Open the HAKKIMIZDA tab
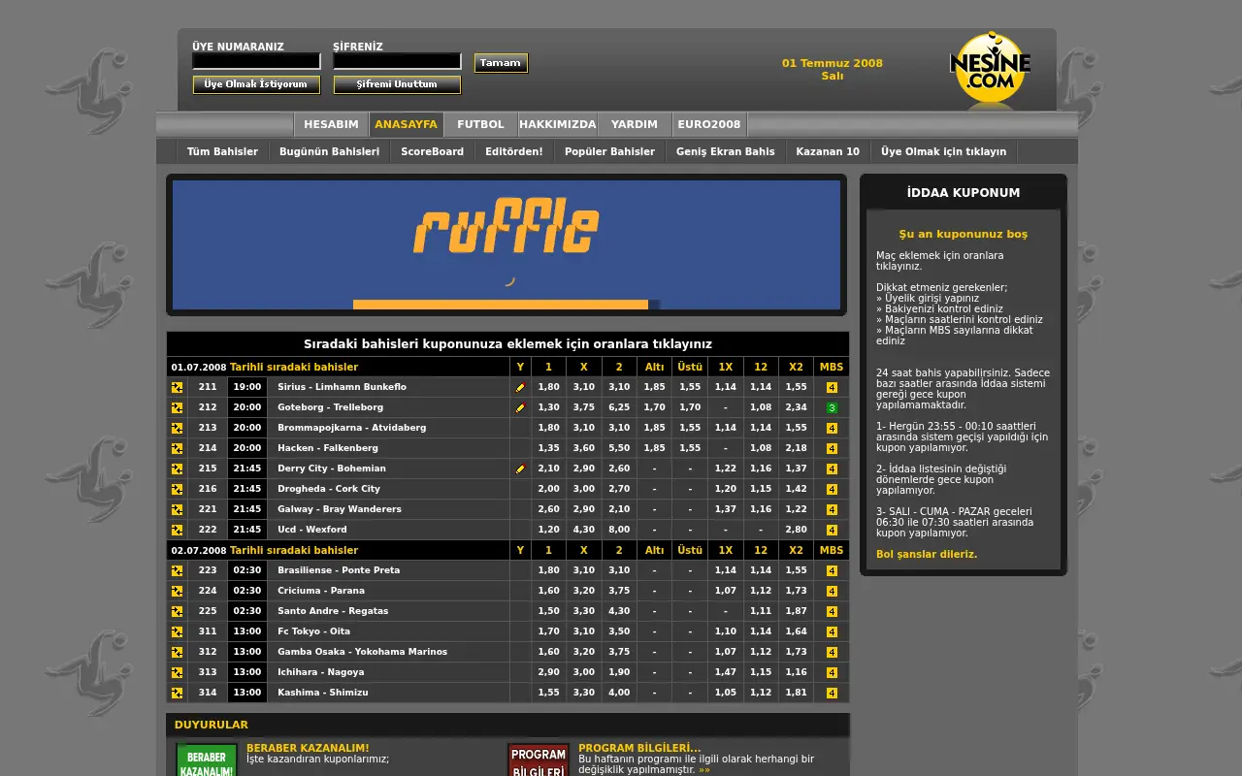 [x=558, y=124]
